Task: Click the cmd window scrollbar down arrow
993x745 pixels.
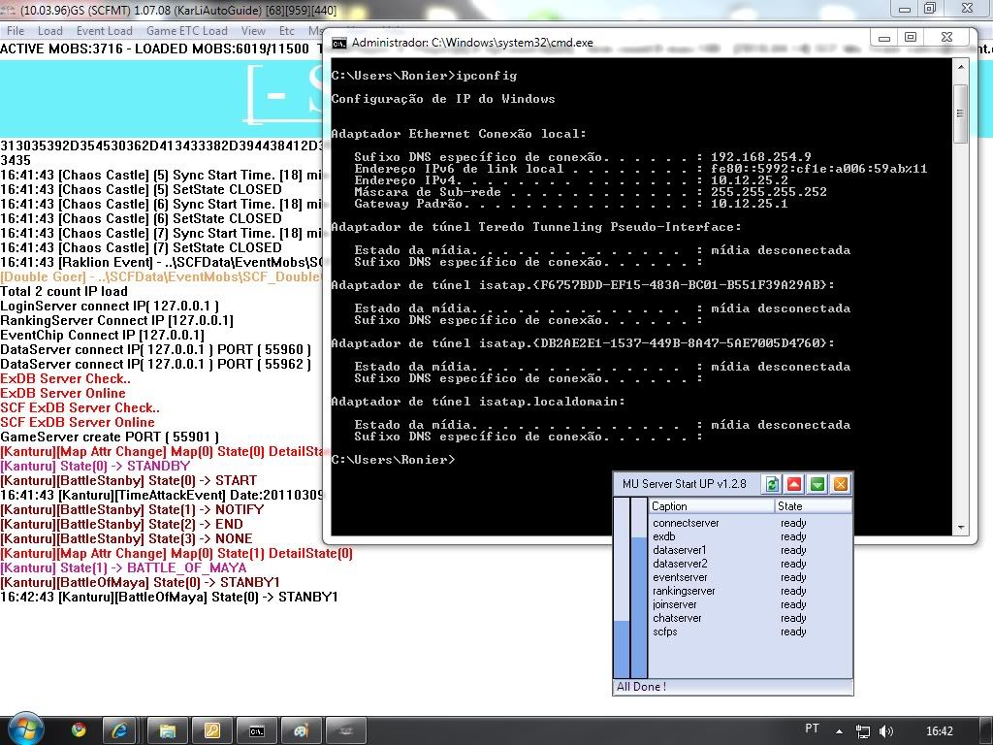Action: coord(960,527)
